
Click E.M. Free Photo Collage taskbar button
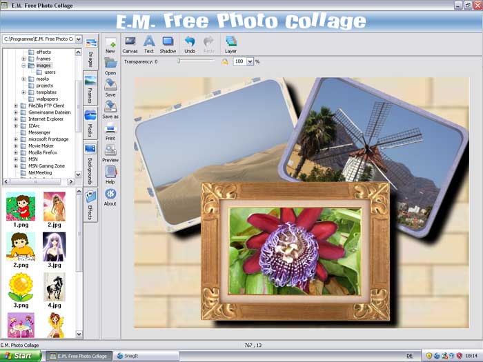click(79, 356)
